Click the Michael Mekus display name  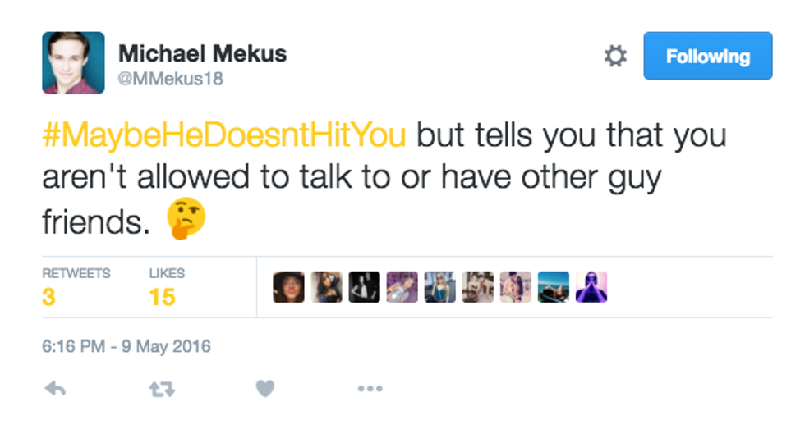click(203, 54)
